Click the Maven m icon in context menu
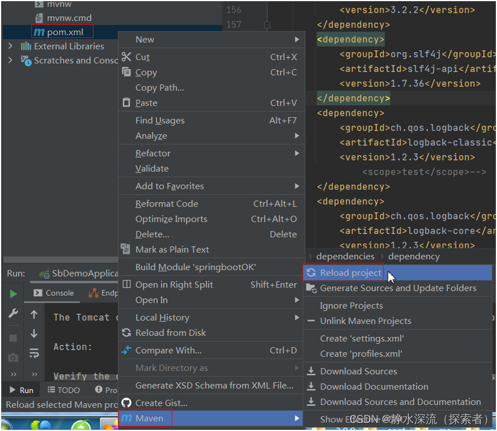This screenshot has width=497, height=431. [x=126, y=418]
